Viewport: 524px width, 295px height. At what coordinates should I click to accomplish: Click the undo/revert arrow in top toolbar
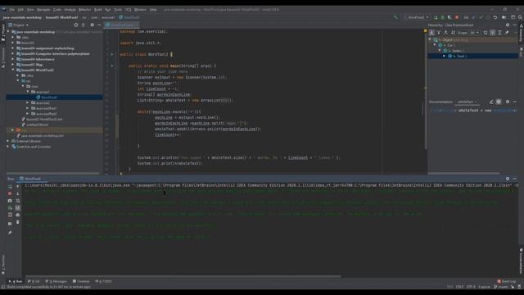point(495,17)
